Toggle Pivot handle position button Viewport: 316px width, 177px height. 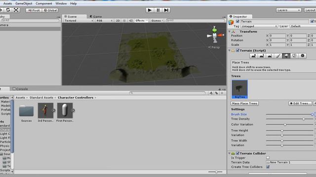tap(34, 10)
